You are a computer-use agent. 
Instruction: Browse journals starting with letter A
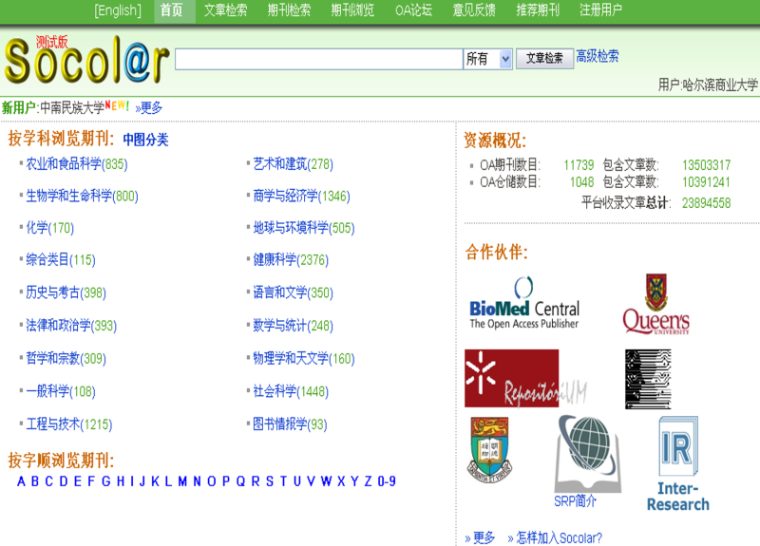point(21,481)
